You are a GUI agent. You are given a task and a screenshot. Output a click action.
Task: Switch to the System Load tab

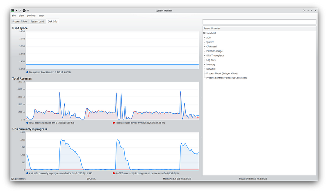(x=37, y=22)
